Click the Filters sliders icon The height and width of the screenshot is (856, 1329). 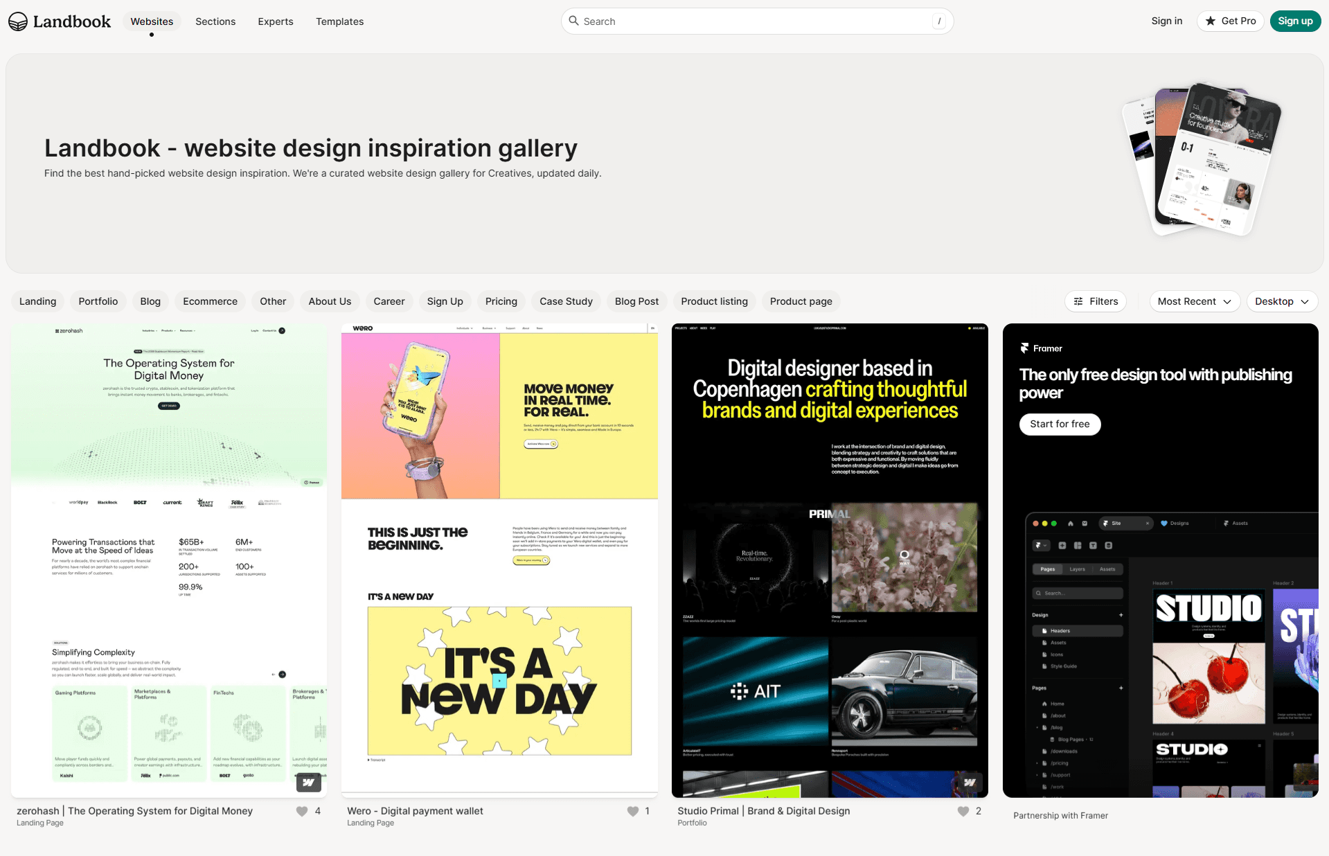[1078, 301]
